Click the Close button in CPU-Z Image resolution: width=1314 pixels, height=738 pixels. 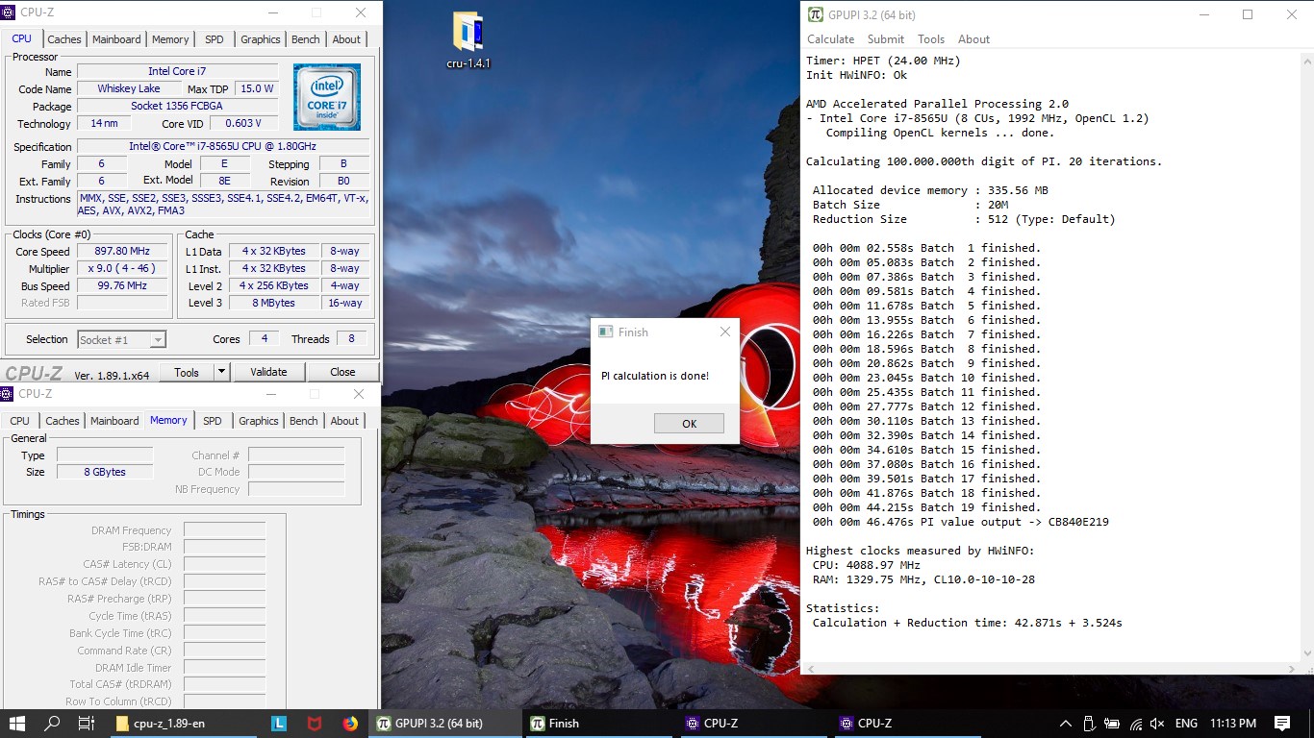click(342, 372)
